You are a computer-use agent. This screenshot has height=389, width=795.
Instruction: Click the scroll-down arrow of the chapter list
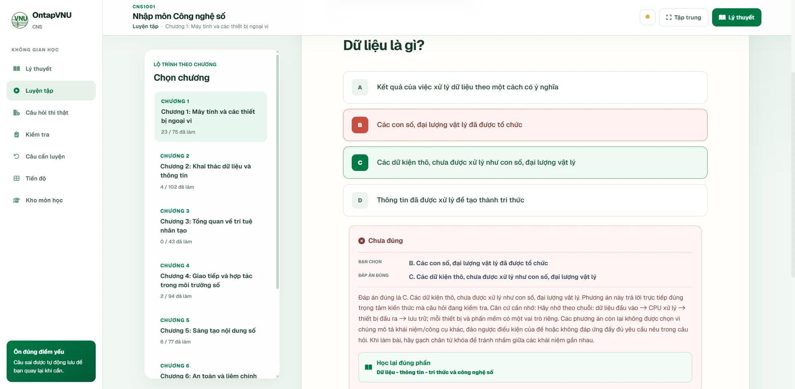tap(278, 377)
